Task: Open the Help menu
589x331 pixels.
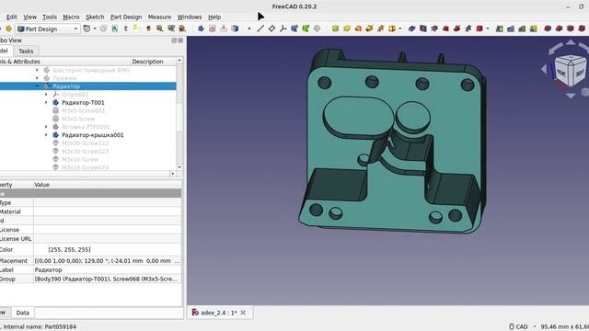Action: pos(214,17)
